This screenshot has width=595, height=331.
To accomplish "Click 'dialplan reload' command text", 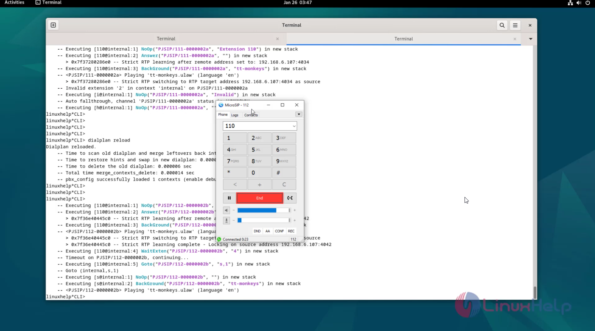I will (x=109, y=140).
